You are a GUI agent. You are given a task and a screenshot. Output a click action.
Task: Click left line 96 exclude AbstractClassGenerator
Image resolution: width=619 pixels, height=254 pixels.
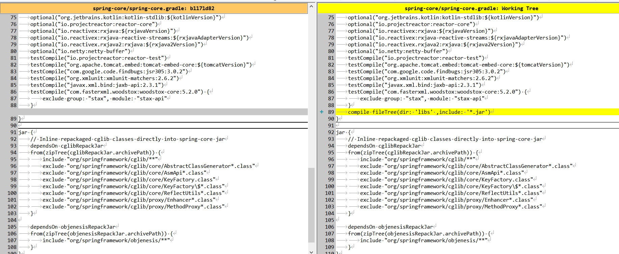pyautogui.click(x=149, y=166)
